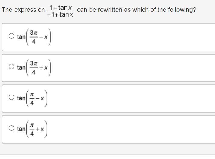The image size is (215, 159).
Task: Mark the tan(π/4 + x) radio button
Action: [x=11, y=128]
